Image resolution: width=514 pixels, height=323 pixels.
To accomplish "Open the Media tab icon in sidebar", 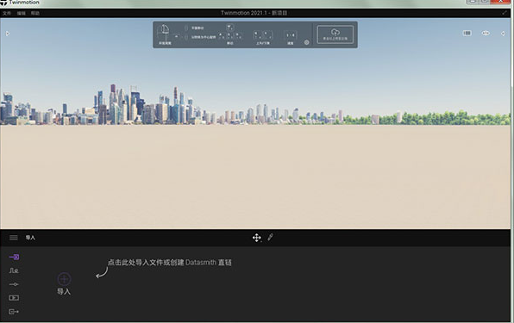I will coord(14,298).
